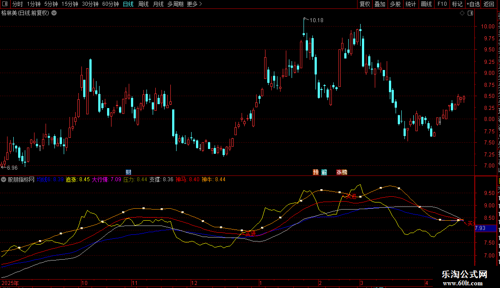
Task: Click the 2025年 date axis label
Action: click(x=10, y=283)
